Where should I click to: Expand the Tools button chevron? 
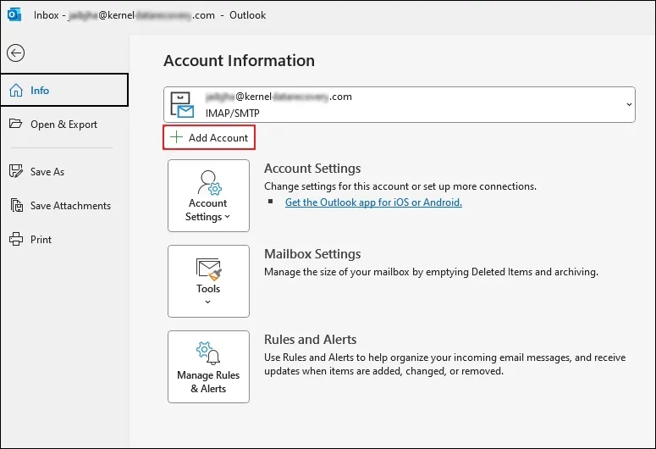click(x=208, y=302)
